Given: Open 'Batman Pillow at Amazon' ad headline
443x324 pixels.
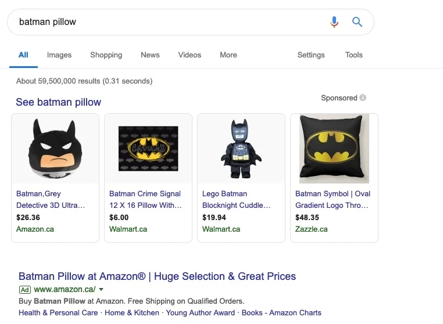Looking at the screenshot, I should point(157,276).
